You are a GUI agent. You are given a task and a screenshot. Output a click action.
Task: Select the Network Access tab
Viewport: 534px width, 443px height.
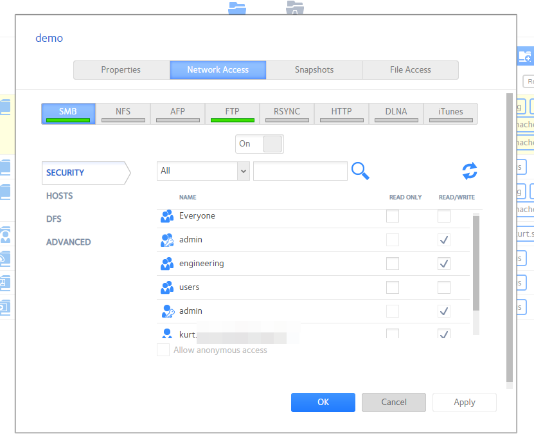click(218, 70)
